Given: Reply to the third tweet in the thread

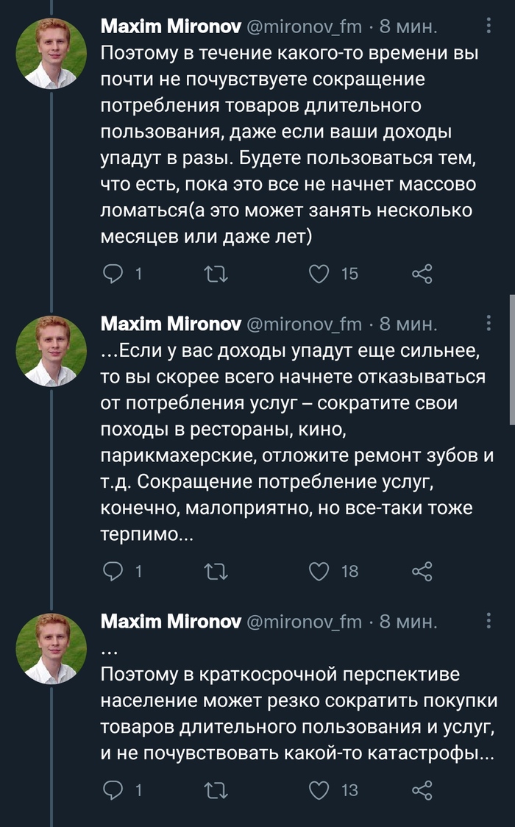Looking at the screenshot, I should [x=113, y=790].
